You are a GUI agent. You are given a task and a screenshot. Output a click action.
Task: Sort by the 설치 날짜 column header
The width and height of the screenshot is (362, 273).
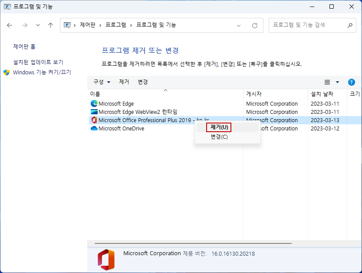tap(327, 94)
